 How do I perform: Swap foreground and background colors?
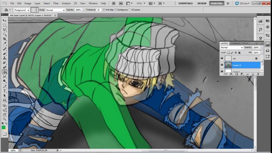6,123
